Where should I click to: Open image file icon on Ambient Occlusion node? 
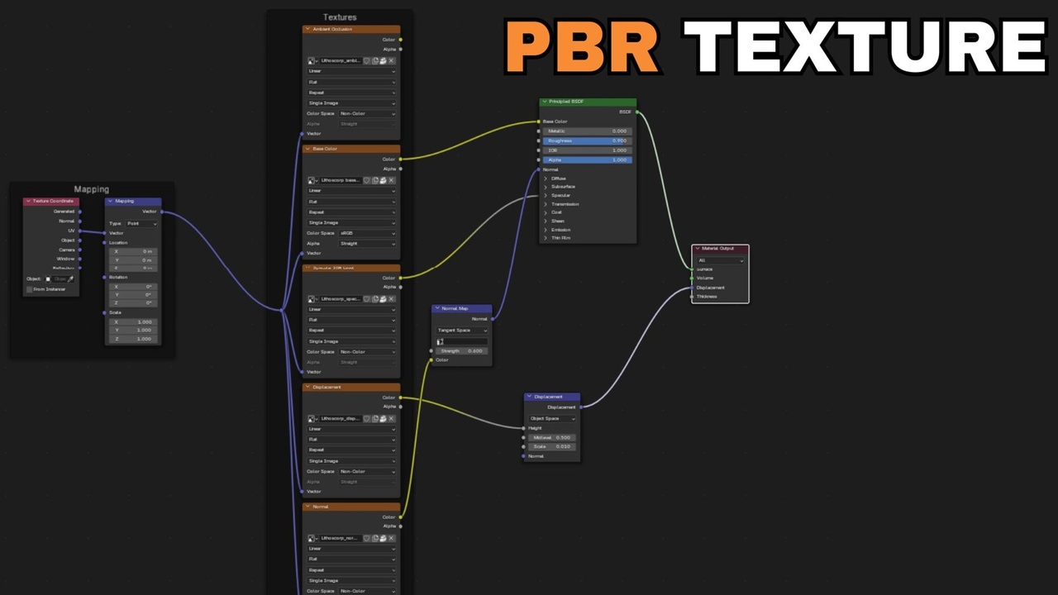tap(384, 61)
